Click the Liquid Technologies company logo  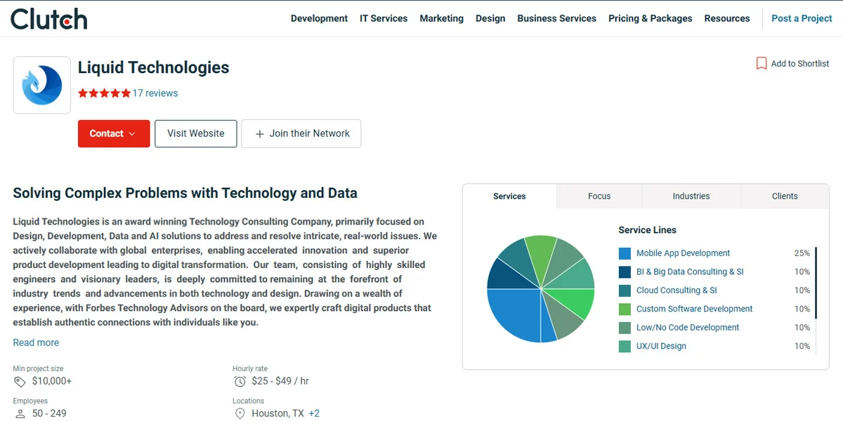[42, 85]
